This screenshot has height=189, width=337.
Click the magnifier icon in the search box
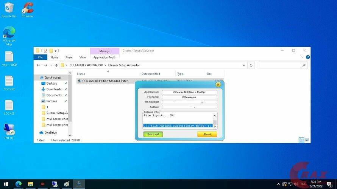click(304, 65)
